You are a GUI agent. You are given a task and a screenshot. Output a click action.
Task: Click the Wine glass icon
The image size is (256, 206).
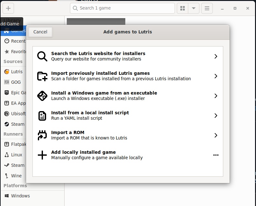click(x=7, y=176)
